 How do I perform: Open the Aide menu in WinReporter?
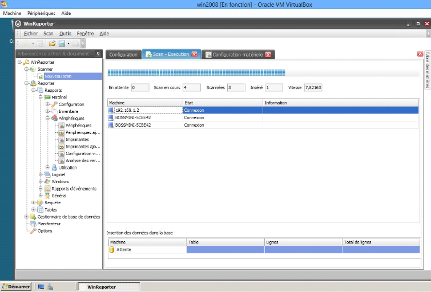(x=104, y=34)
